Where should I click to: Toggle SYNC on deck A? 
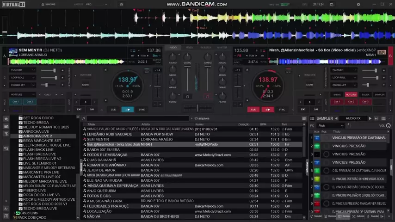click(x=142, y=110)
